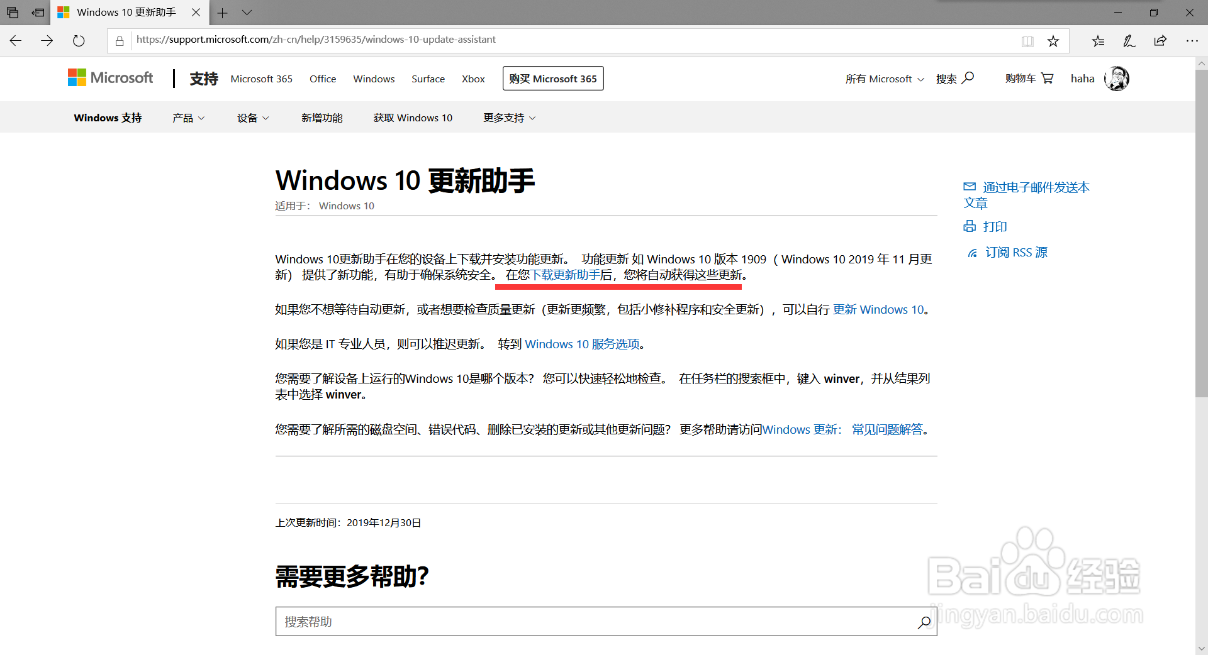Close the Windows 10 更新助手 tab

point(196,13)
